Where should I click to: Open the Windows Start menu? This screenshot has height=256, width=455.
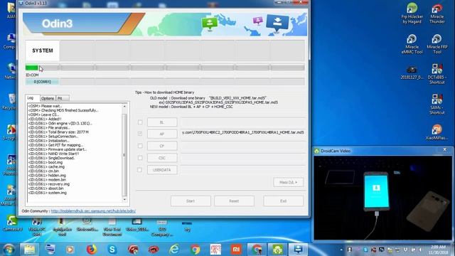click(9, 250)
